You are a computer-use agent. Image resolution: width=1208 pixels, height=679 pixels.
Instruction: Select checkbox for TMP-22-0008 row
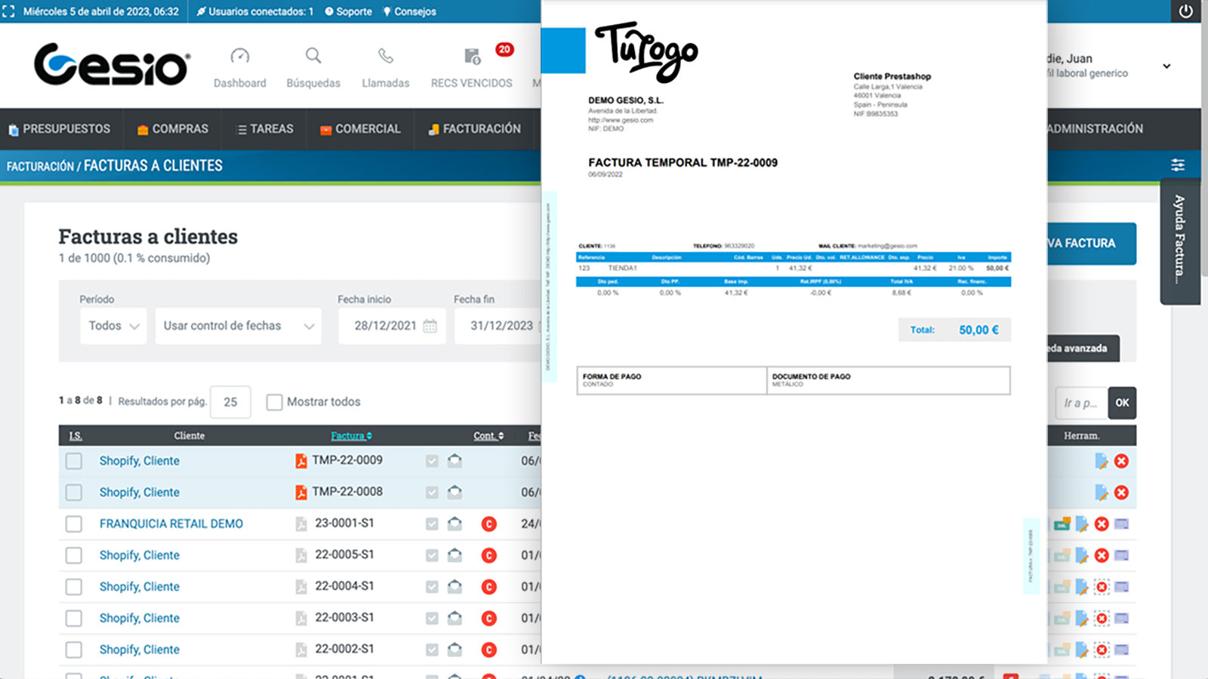click(73, 493)
